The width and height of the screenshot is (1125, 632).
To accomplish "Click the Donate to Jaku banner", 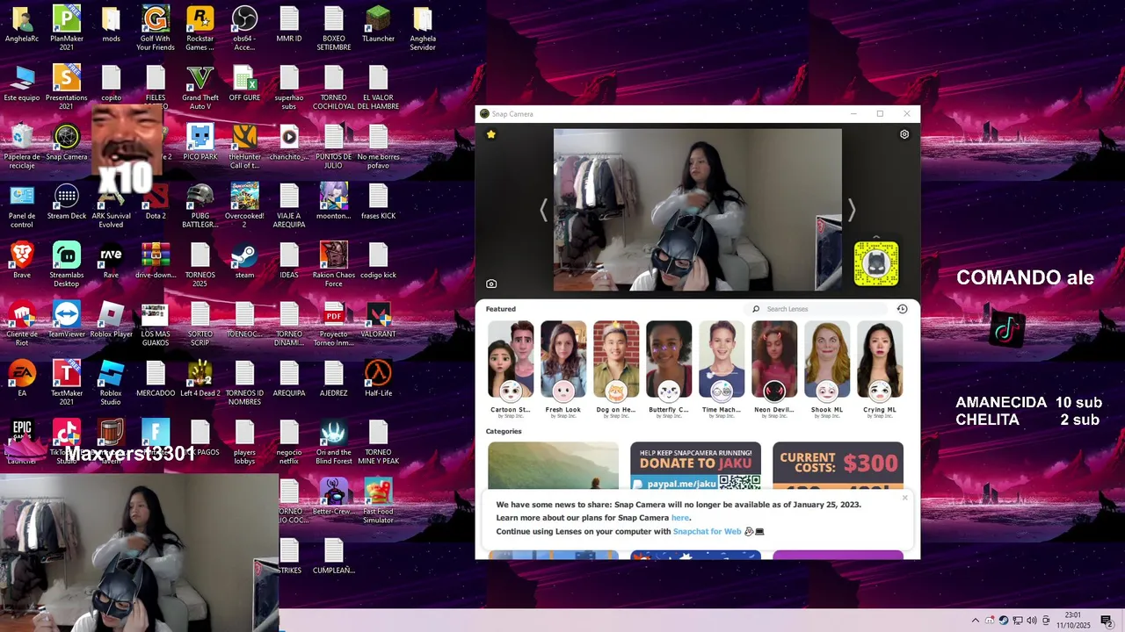I will click(695, 466).
